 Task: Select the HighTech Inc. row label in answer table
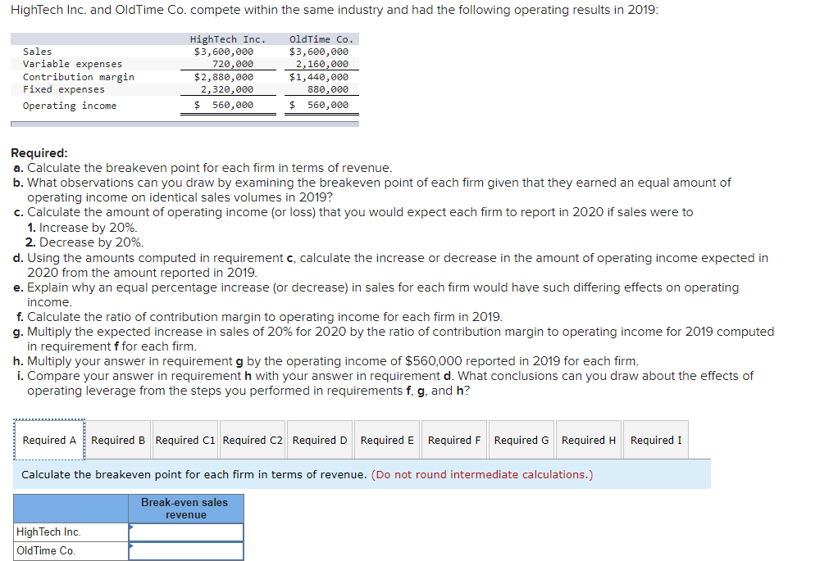tap(71, 532)
